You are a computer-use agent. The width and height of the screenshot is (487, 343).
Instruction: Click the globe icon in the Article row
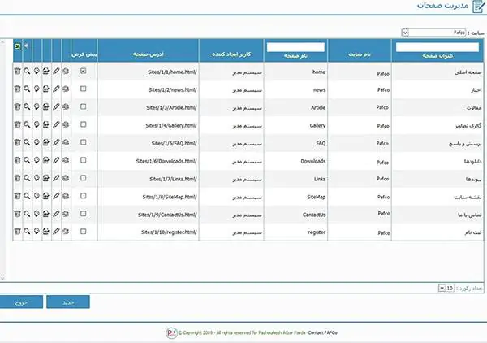click(66, 107)
